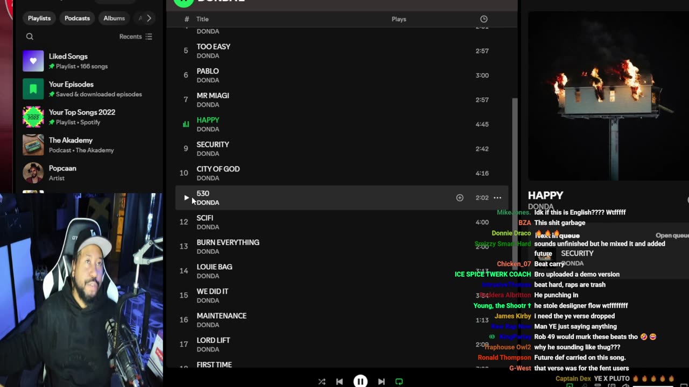
Task: Open the Liked Songs playlist
Action: coord(89,61)
